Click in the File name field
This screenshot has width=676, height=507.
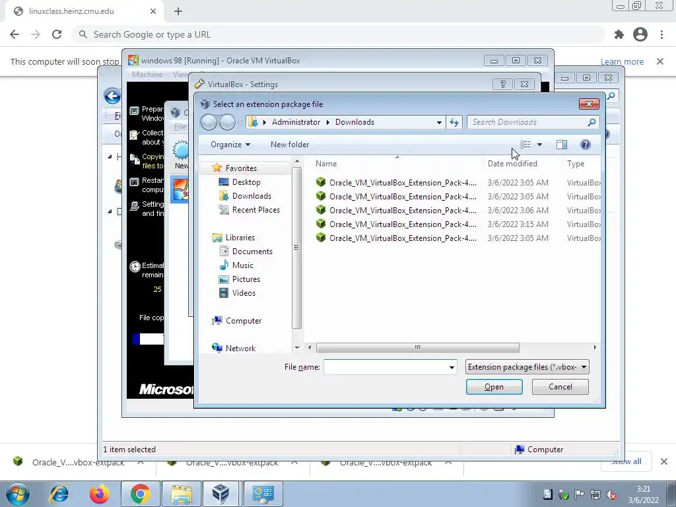point(390,367)
